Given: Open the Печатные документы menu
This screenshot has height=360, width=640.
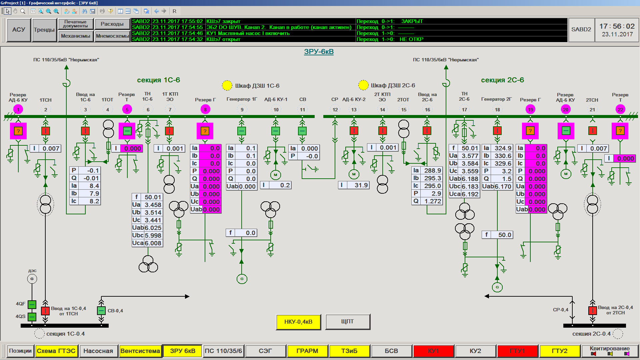Looking at the screenshot, I should coord(75,24).
